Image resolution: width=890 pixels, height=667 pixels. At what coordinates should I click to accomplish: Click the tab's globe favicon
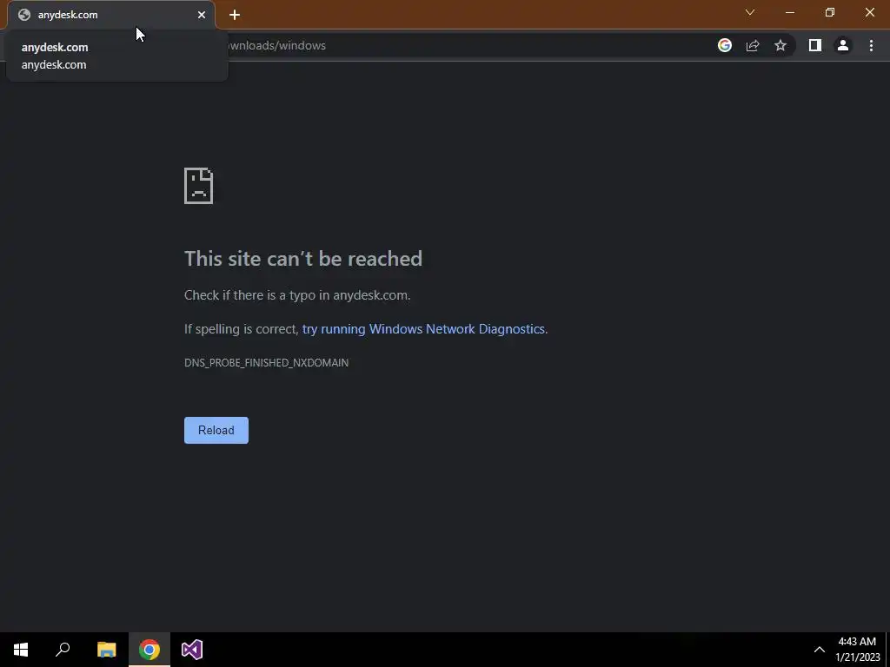(23, 15)
